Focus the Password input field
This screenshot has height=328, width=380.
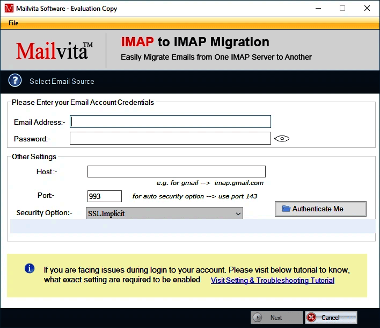170,138
